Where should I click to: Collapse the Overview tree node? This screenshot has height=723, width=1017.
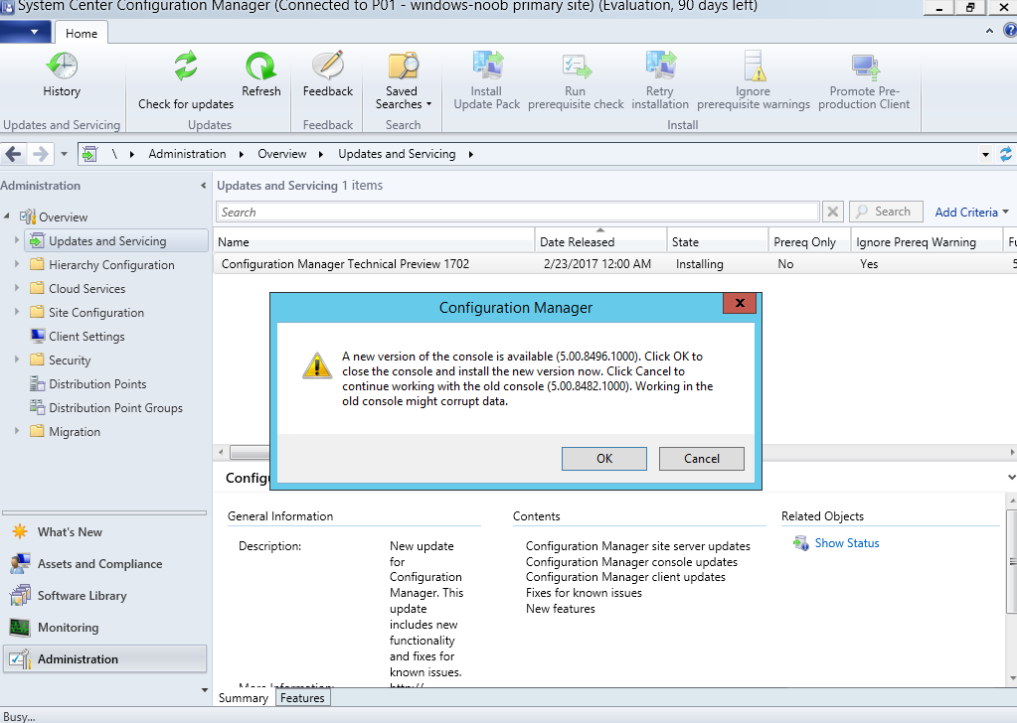[7, 216]
